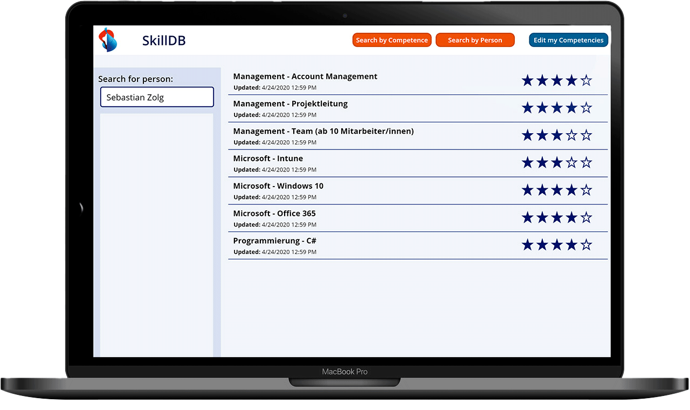Select first star of Office 365 rating

pos(527,218)
